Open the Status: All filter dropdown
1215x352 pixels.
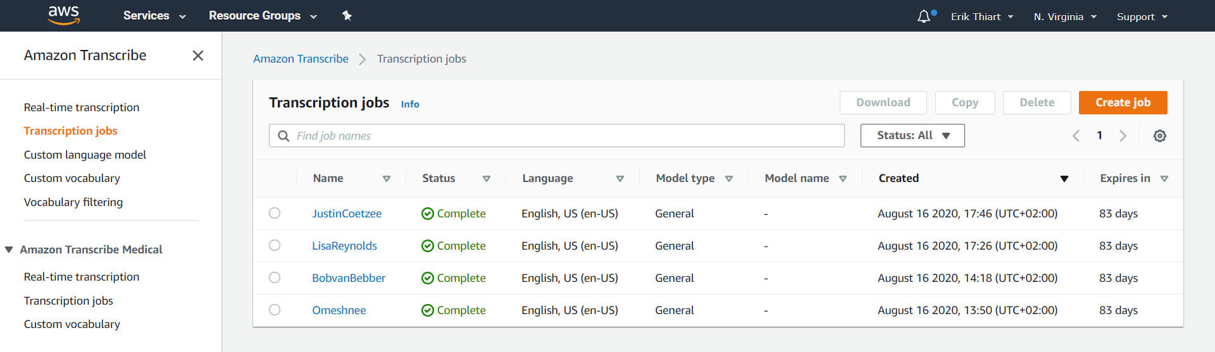(x=912, y=135)
